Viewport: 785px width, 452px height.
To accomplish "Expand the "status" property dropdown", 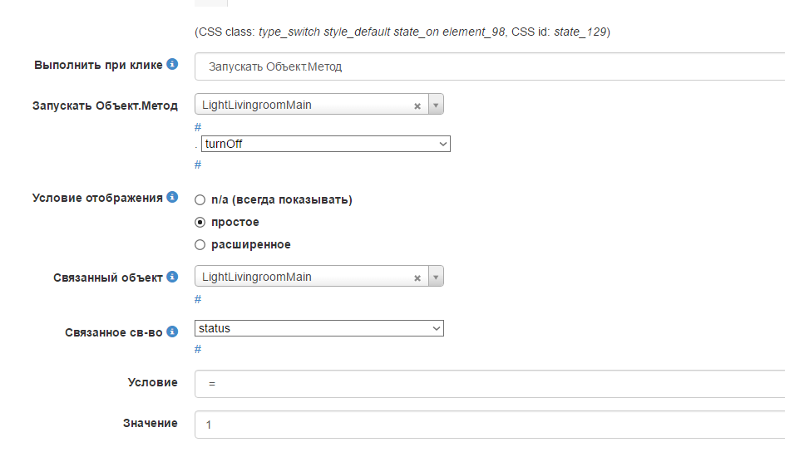I will click(x=319, y=328).
